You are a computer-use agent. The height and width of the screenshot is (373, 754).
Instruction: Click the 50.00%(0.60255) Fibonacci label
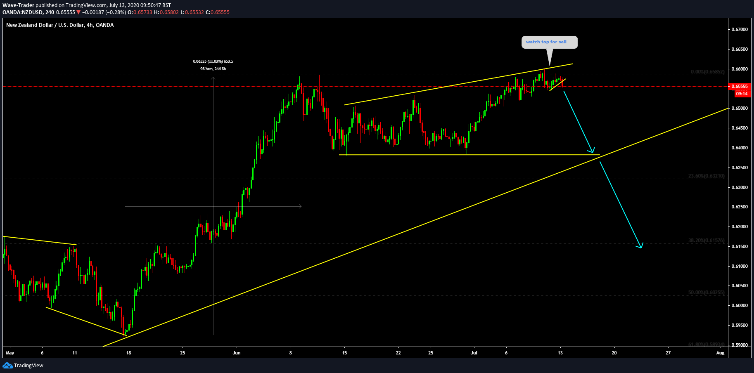pyautogui.click(x=706, y=293)
